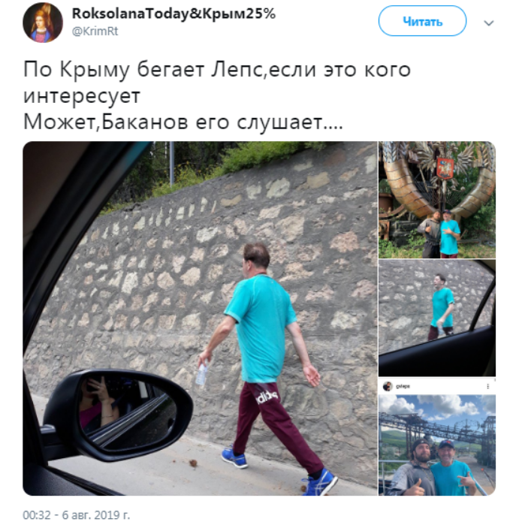Expand the chevron menu beside Читать

click(x=489, y=23)
